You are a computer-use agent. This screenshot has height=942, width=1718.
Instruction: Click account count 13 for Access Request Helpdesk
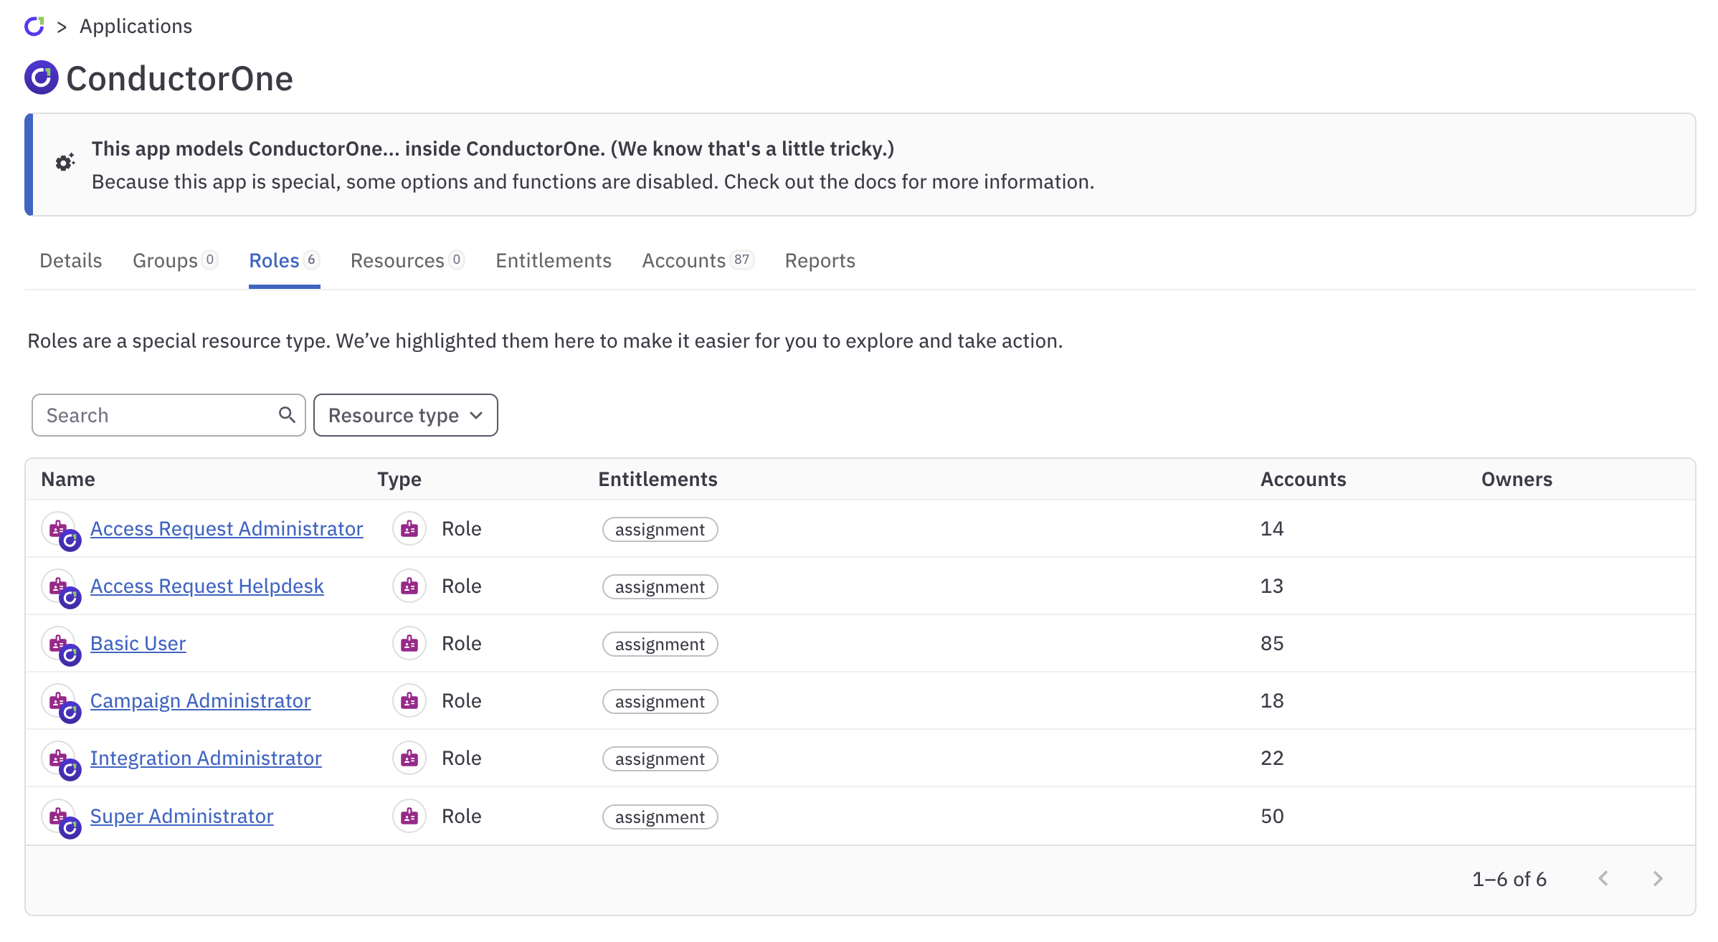pos(1272,586)
